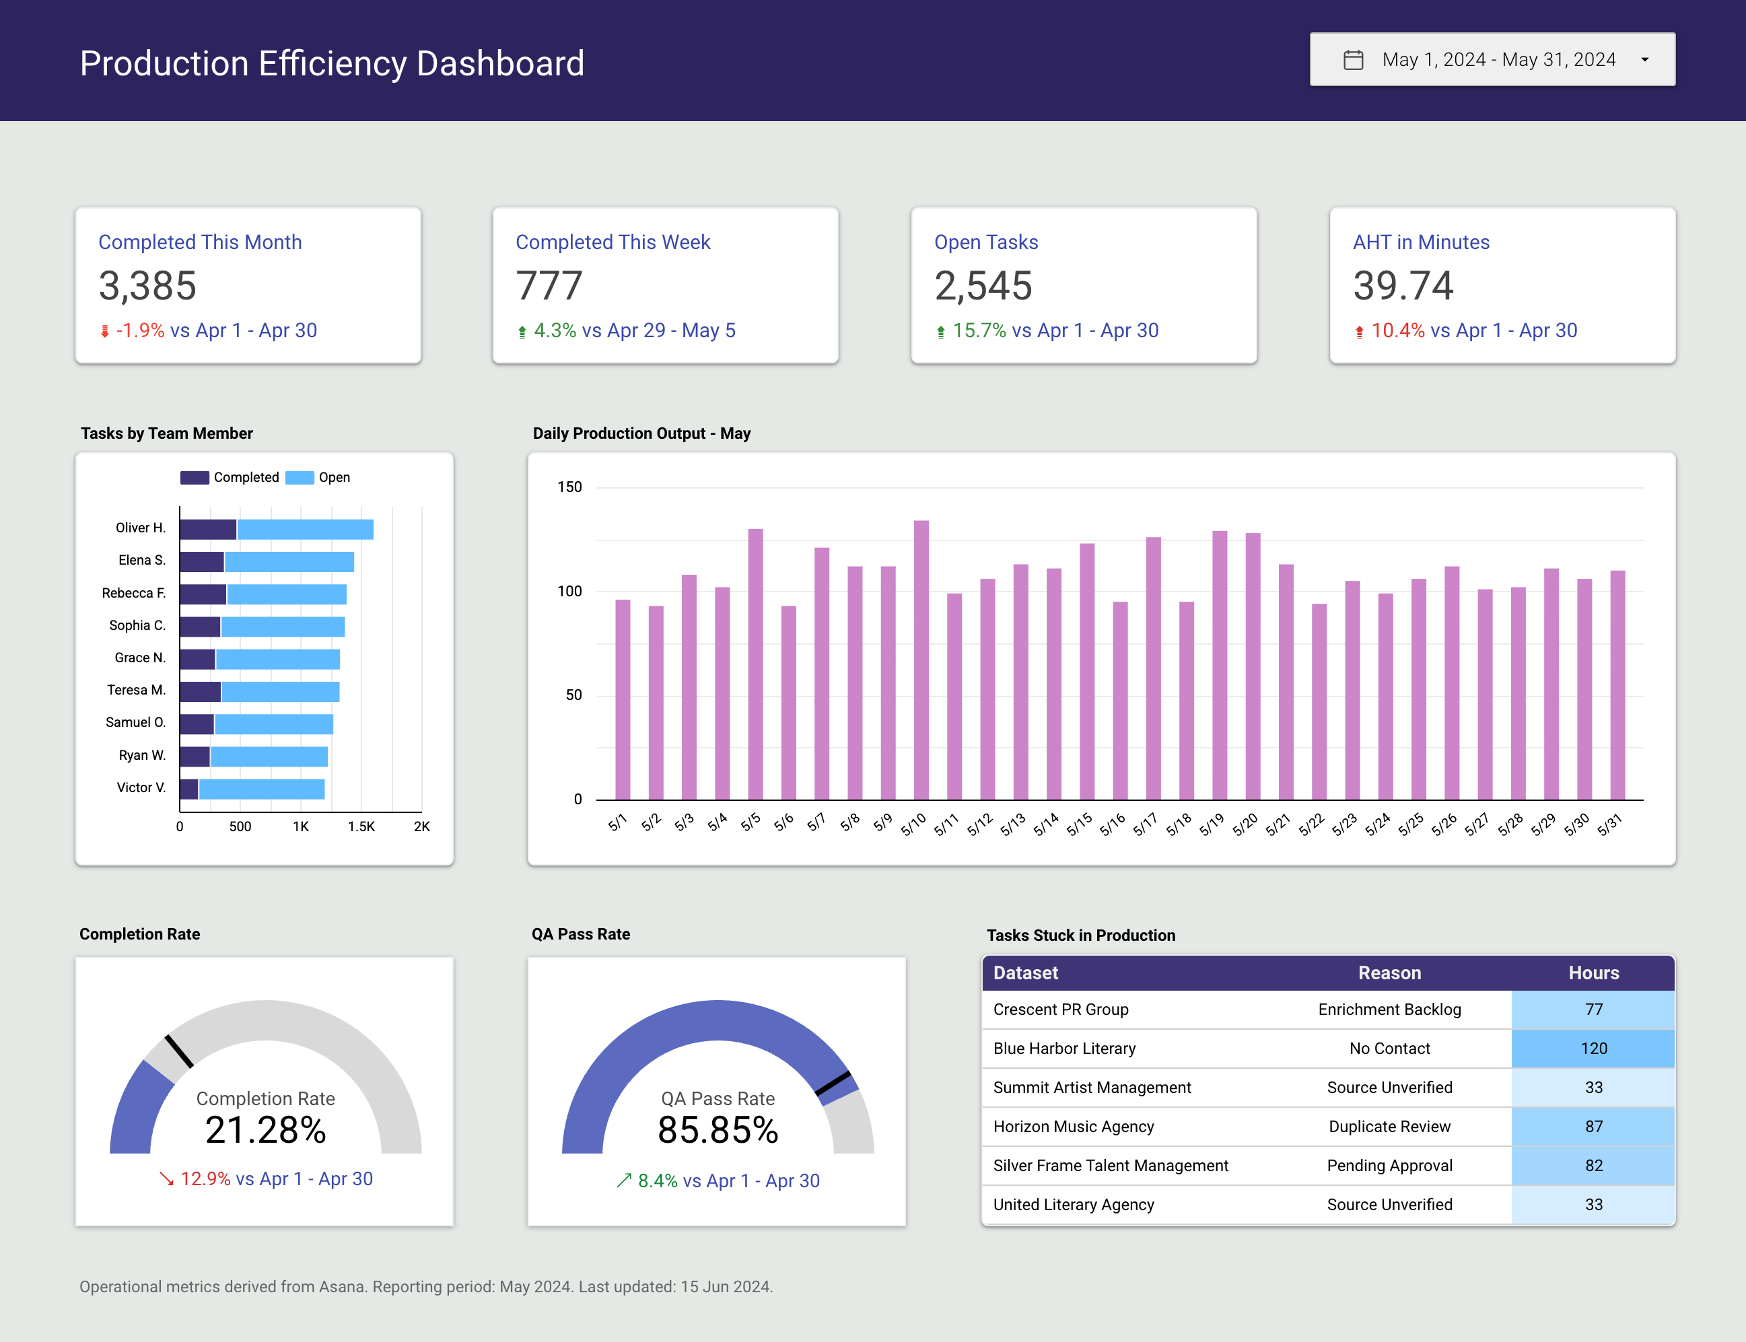1746x1342 pixels.
Task: Click Teresa M. bar in team chart
Action: pos(260,692)
